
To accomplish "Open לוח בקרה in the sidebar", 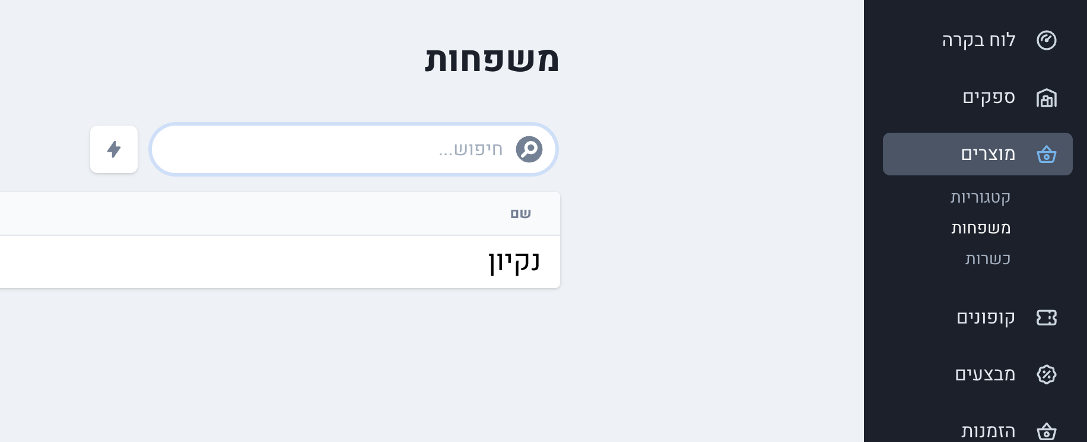I will click(979, 40).
